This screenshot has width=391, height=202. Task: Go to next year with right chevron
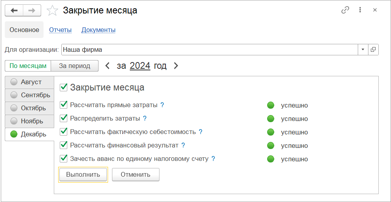point(176,66)
